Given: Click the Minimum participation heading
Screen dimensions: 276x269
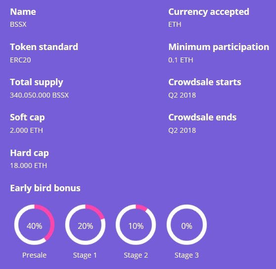Looking at the screenshot, I should tap(219, 47).
